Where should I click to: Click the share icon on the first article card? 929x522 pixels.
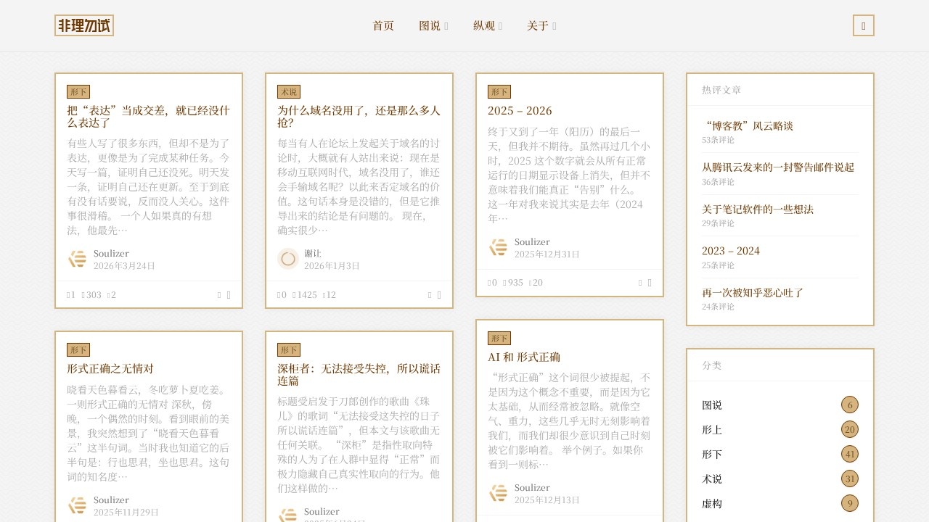(x=220, y=295)
